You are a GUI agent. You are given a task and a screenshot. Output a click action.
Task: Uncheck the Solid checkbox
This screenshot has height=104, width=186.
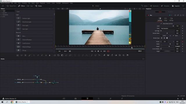tap(173, 36)
